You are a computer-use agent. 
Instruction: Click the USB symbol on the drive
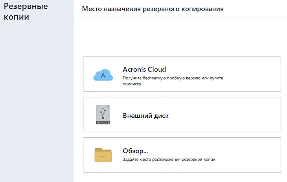(x=103, y=113)
